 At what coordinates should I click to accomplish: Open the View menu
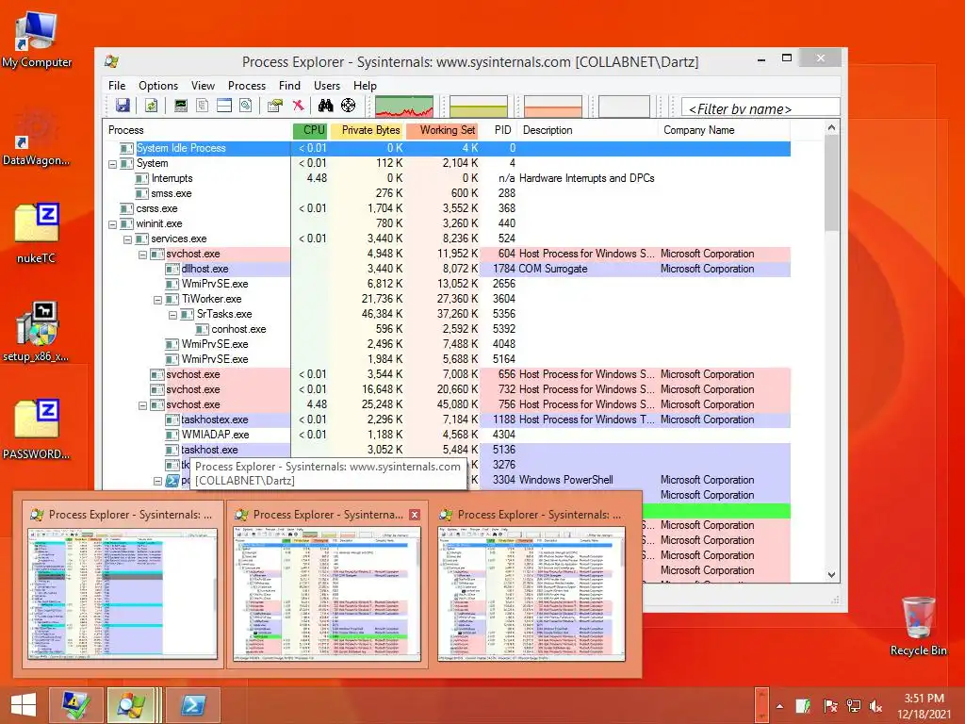(203, 86)
